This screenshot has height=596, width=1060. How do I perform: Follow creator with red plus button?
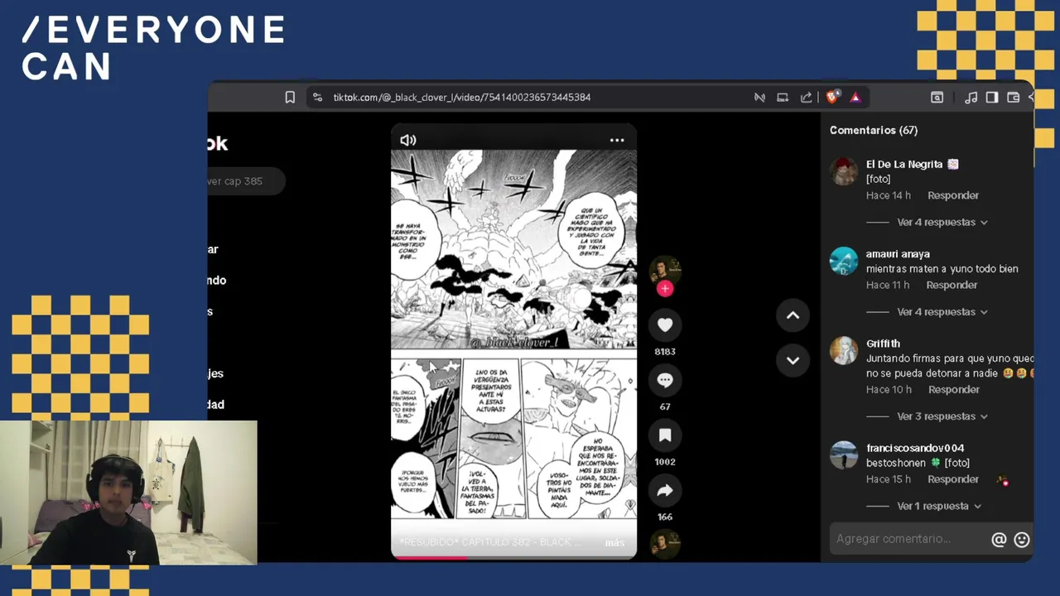click(x=665, y=289)
